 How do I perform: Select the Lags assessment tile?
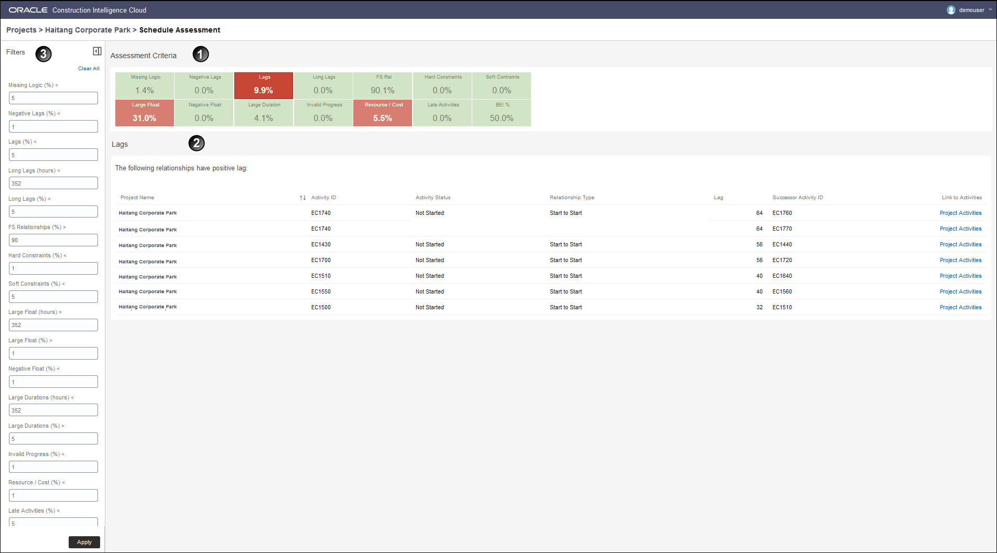(x=263, y=85)
